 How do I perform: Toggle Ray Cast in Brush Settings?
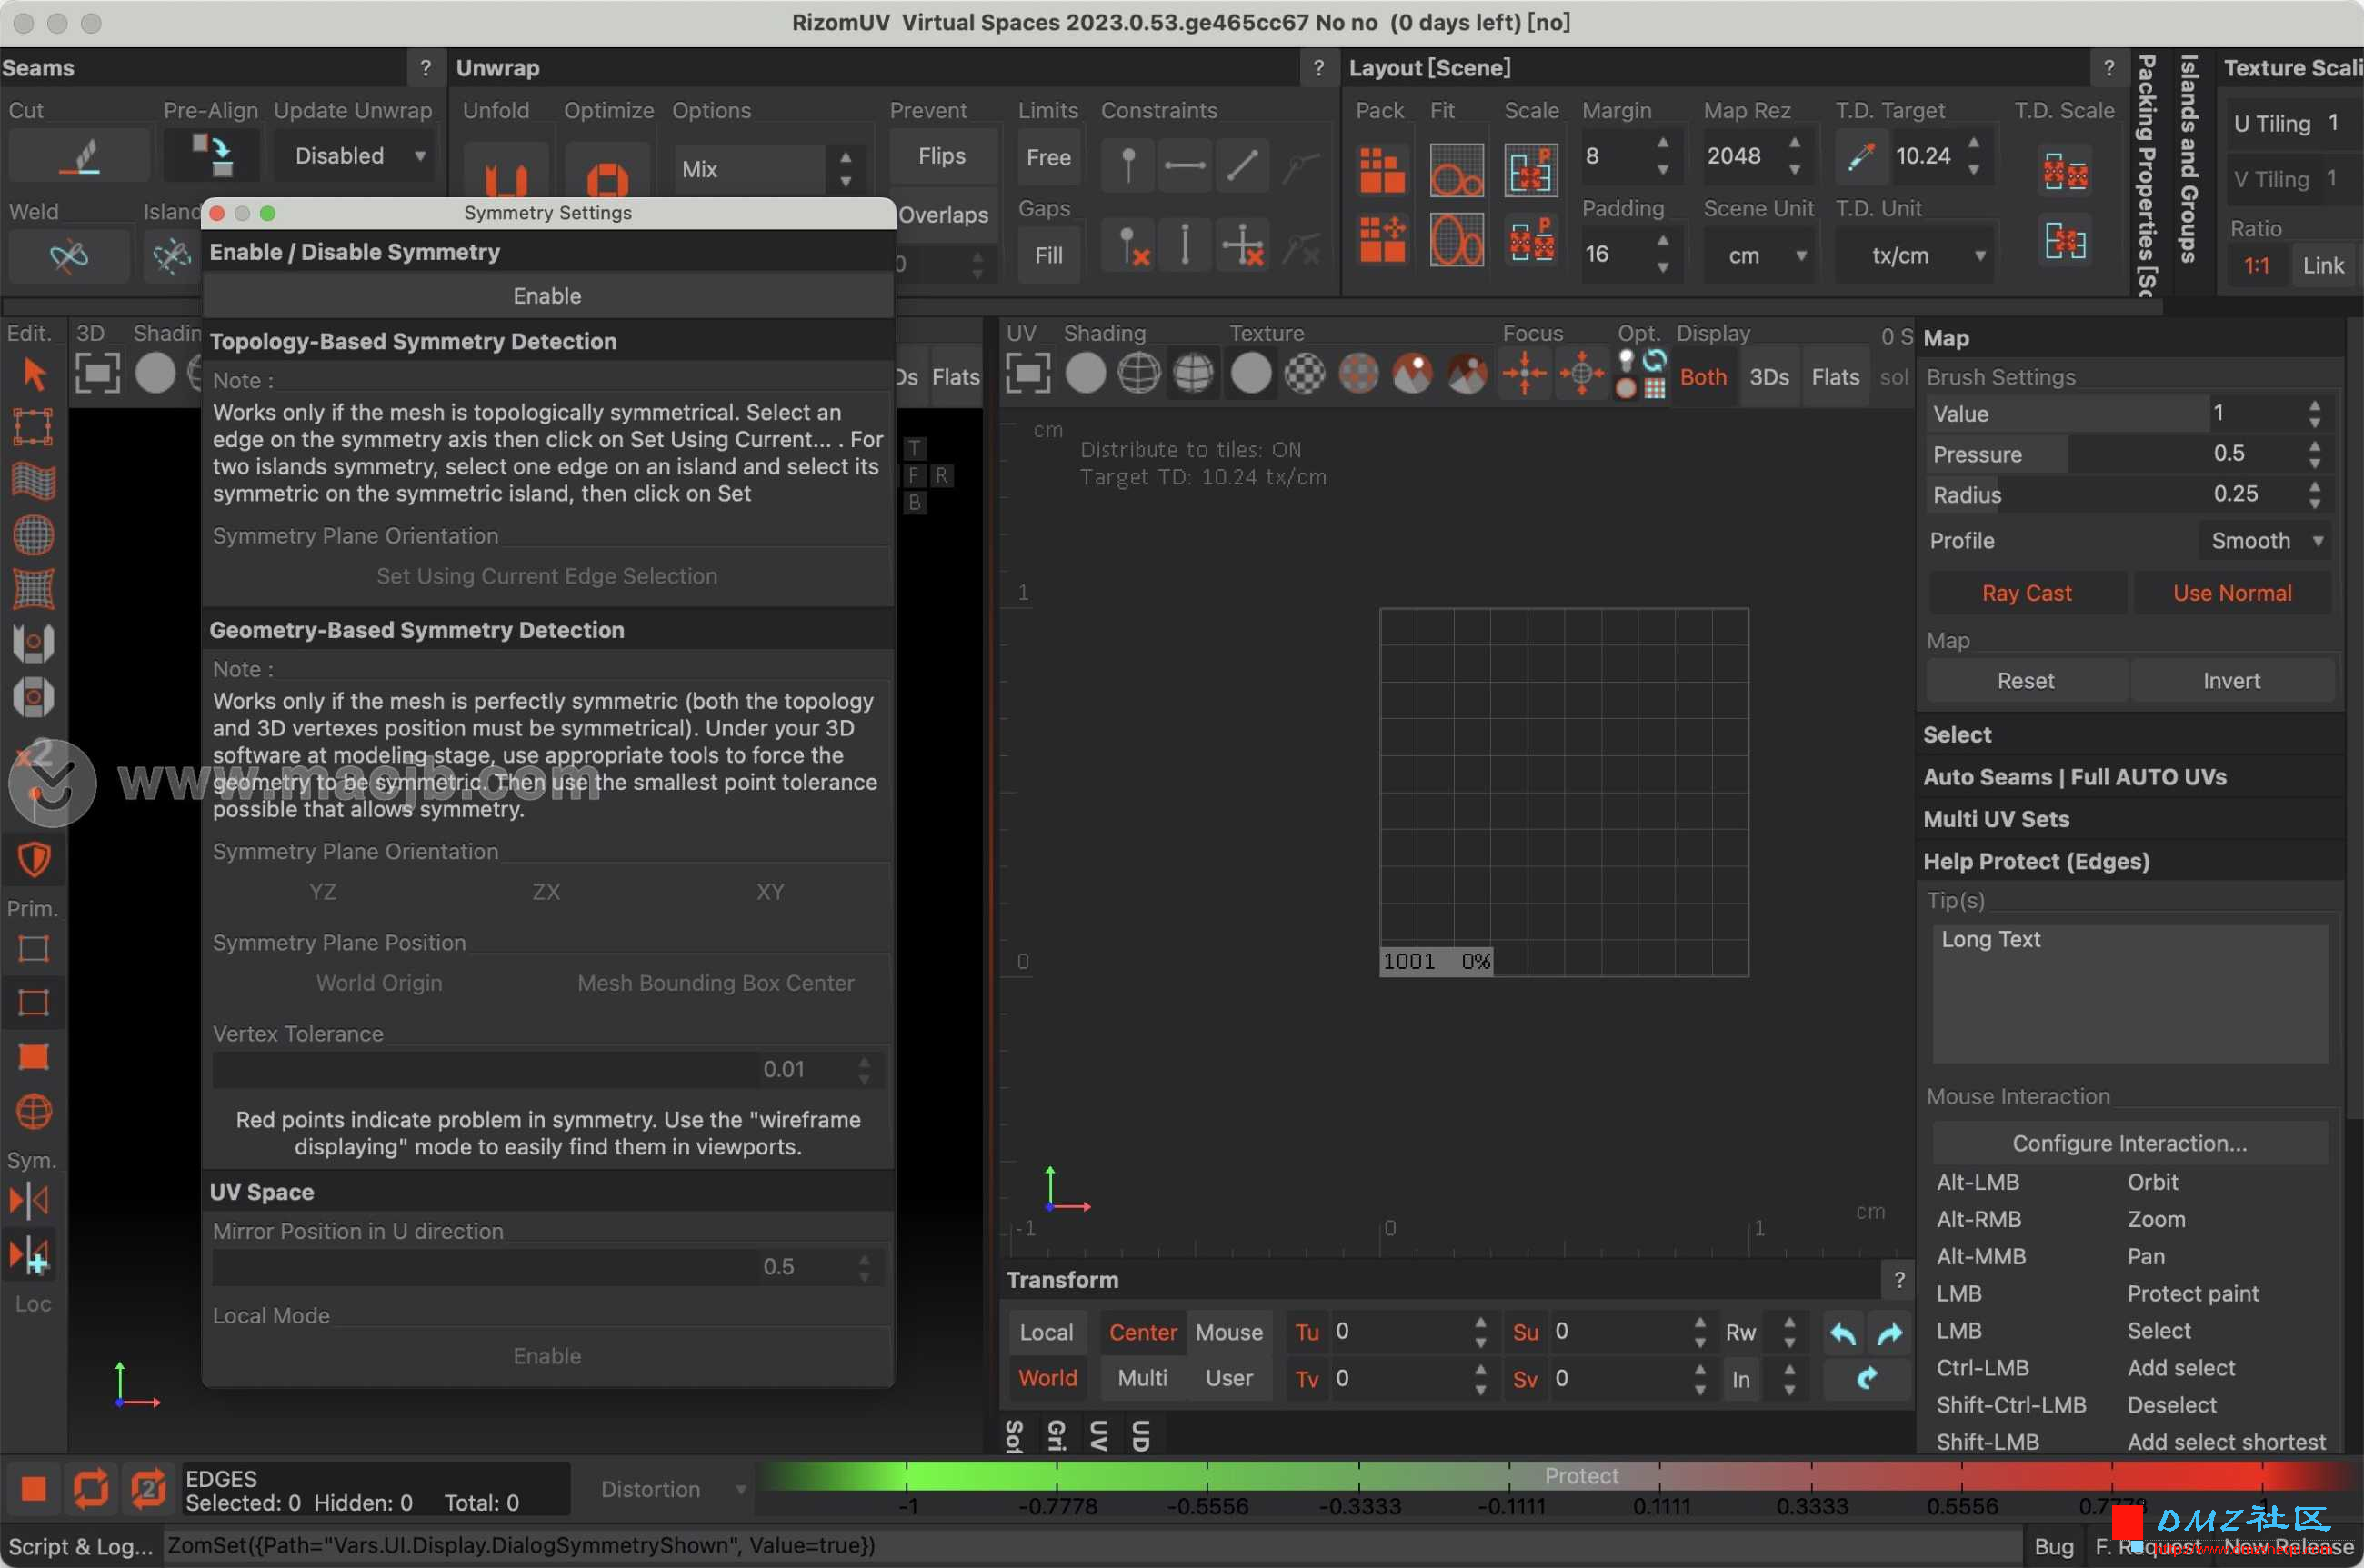pos(2026,593)
